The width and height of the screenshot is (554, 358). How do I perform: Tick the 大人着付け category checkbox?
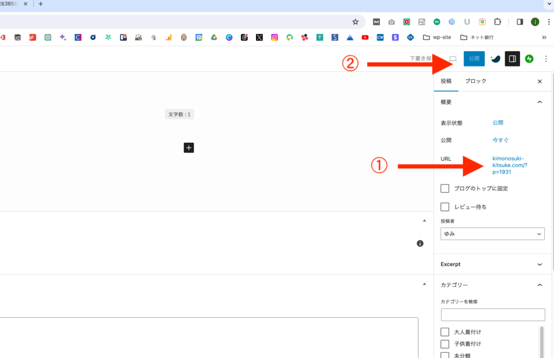(x=445, y=332)
